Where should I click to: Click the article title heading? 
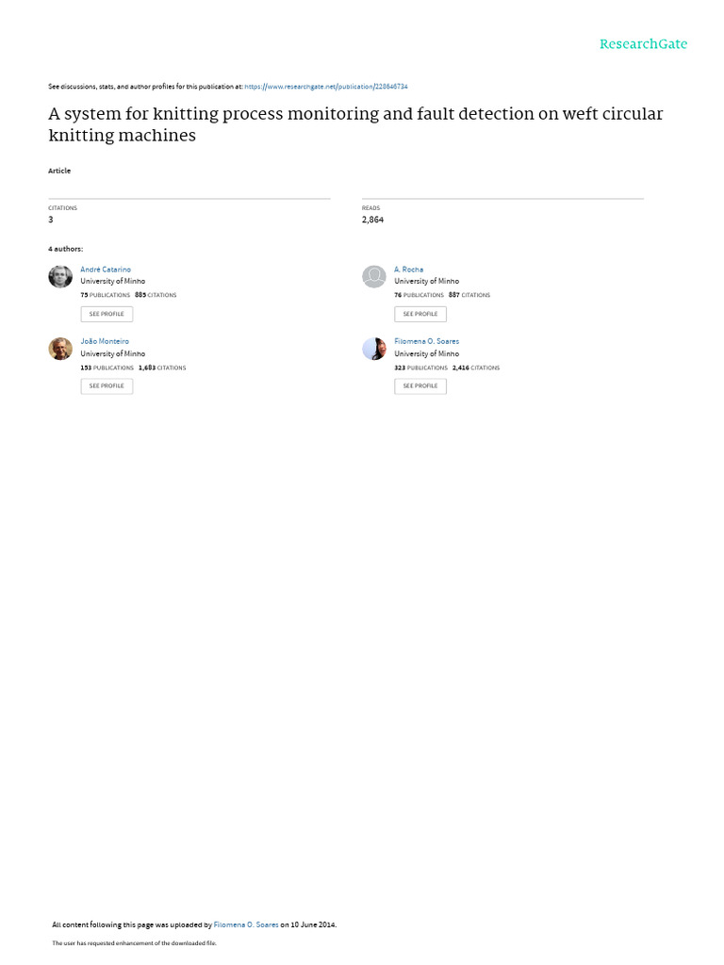click(355, 124)
